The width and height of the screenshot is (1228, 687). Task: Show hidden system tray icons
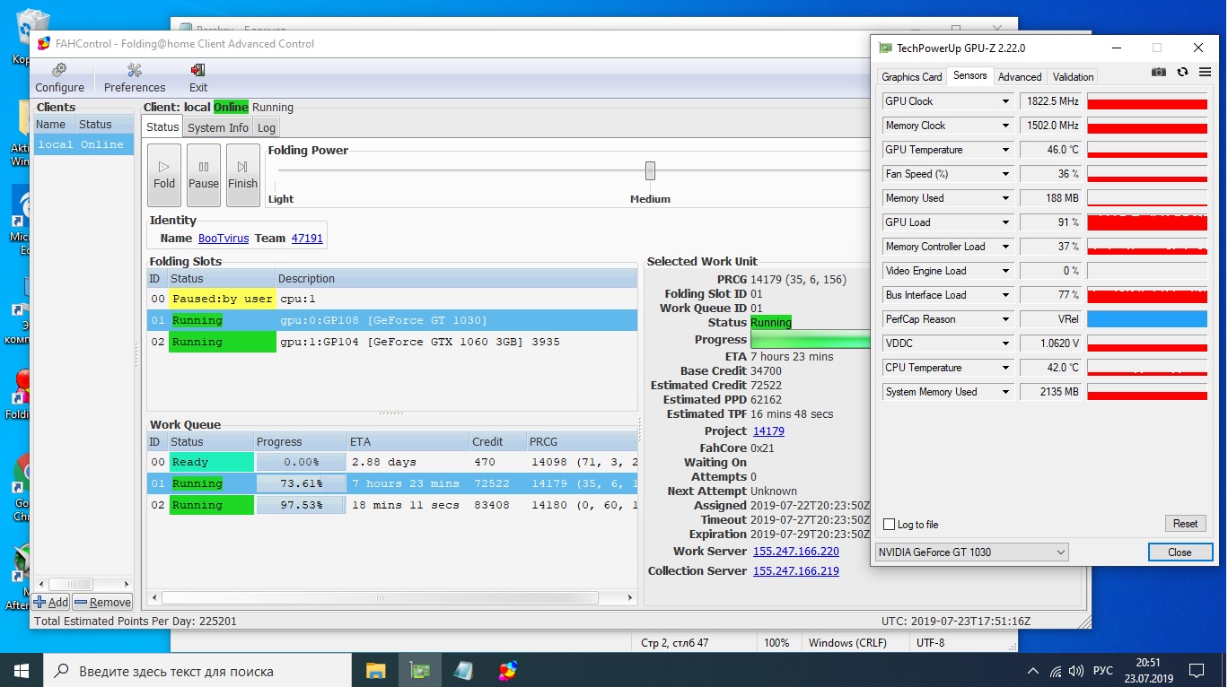click(x=1033, y=671)
